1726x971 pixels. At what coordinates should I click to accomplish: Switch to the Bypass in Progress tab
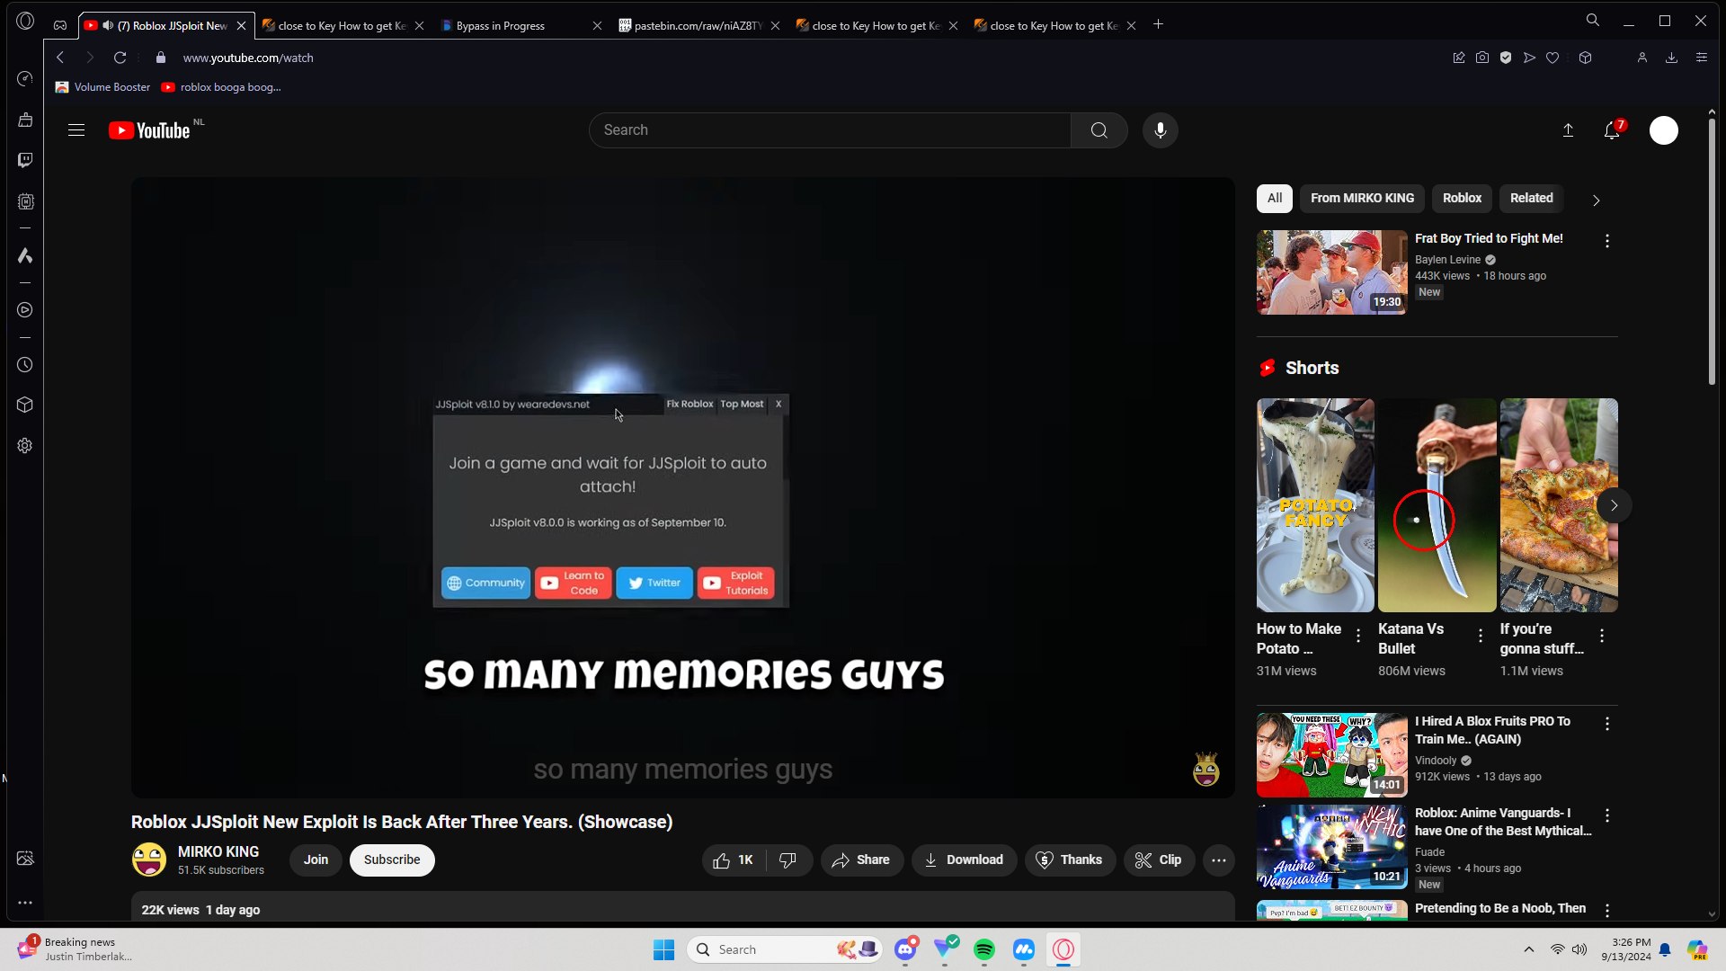pyautogui.click(x=520, y=25)
